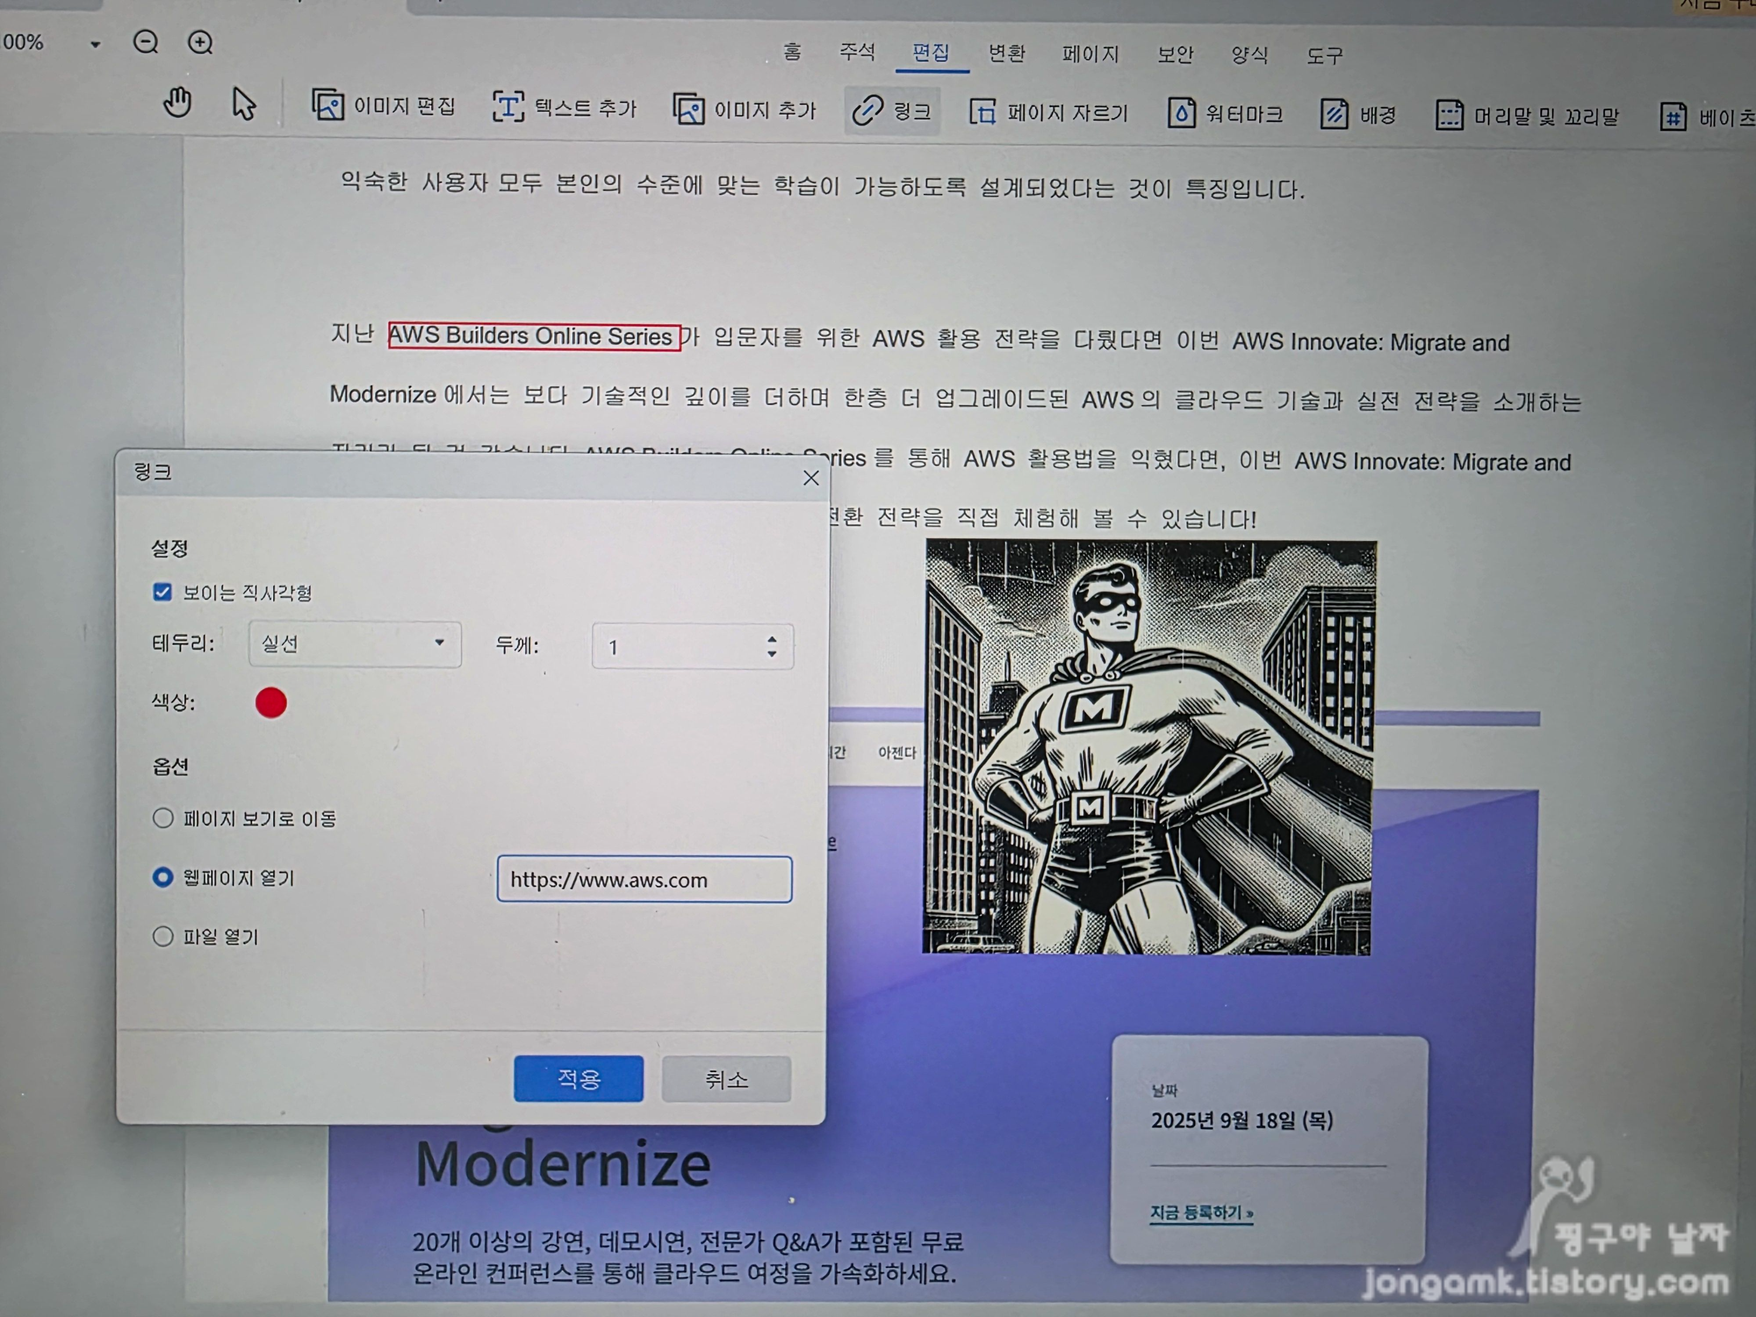The width and height of the screenshot is (1756, 1317).
Task: Increase the 두께 value with up arrow
Action: pyautogui.click(x=771, y=638)
